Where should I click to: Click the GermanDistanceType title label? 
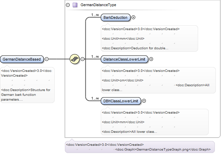(x=98, y=5)
